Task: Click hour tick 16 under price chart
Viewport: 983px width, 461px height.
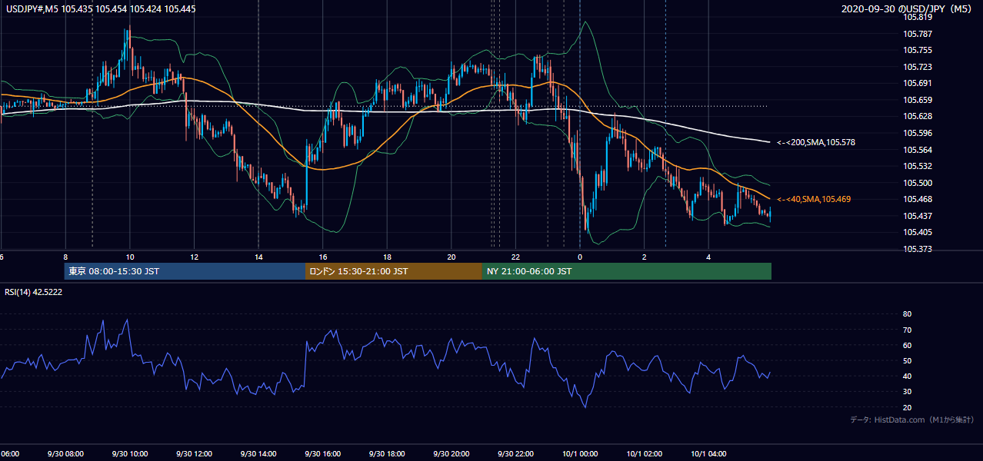Action: (322, 257)
